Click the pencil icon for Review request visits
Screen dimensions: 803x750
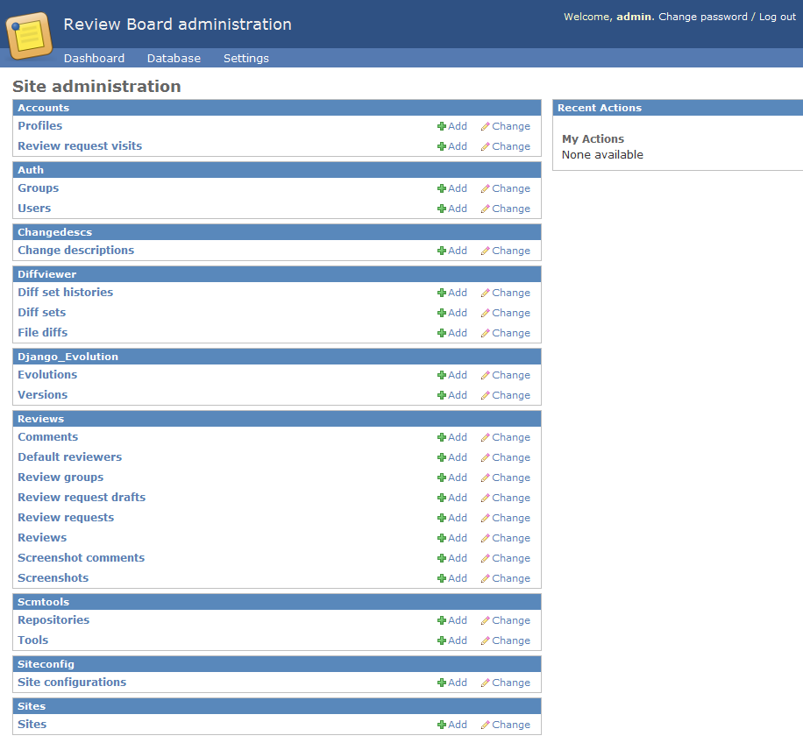(486, 146)
